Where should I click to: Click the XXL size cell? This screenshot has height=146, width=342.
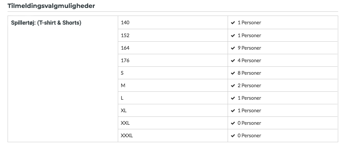pos(173,123)
